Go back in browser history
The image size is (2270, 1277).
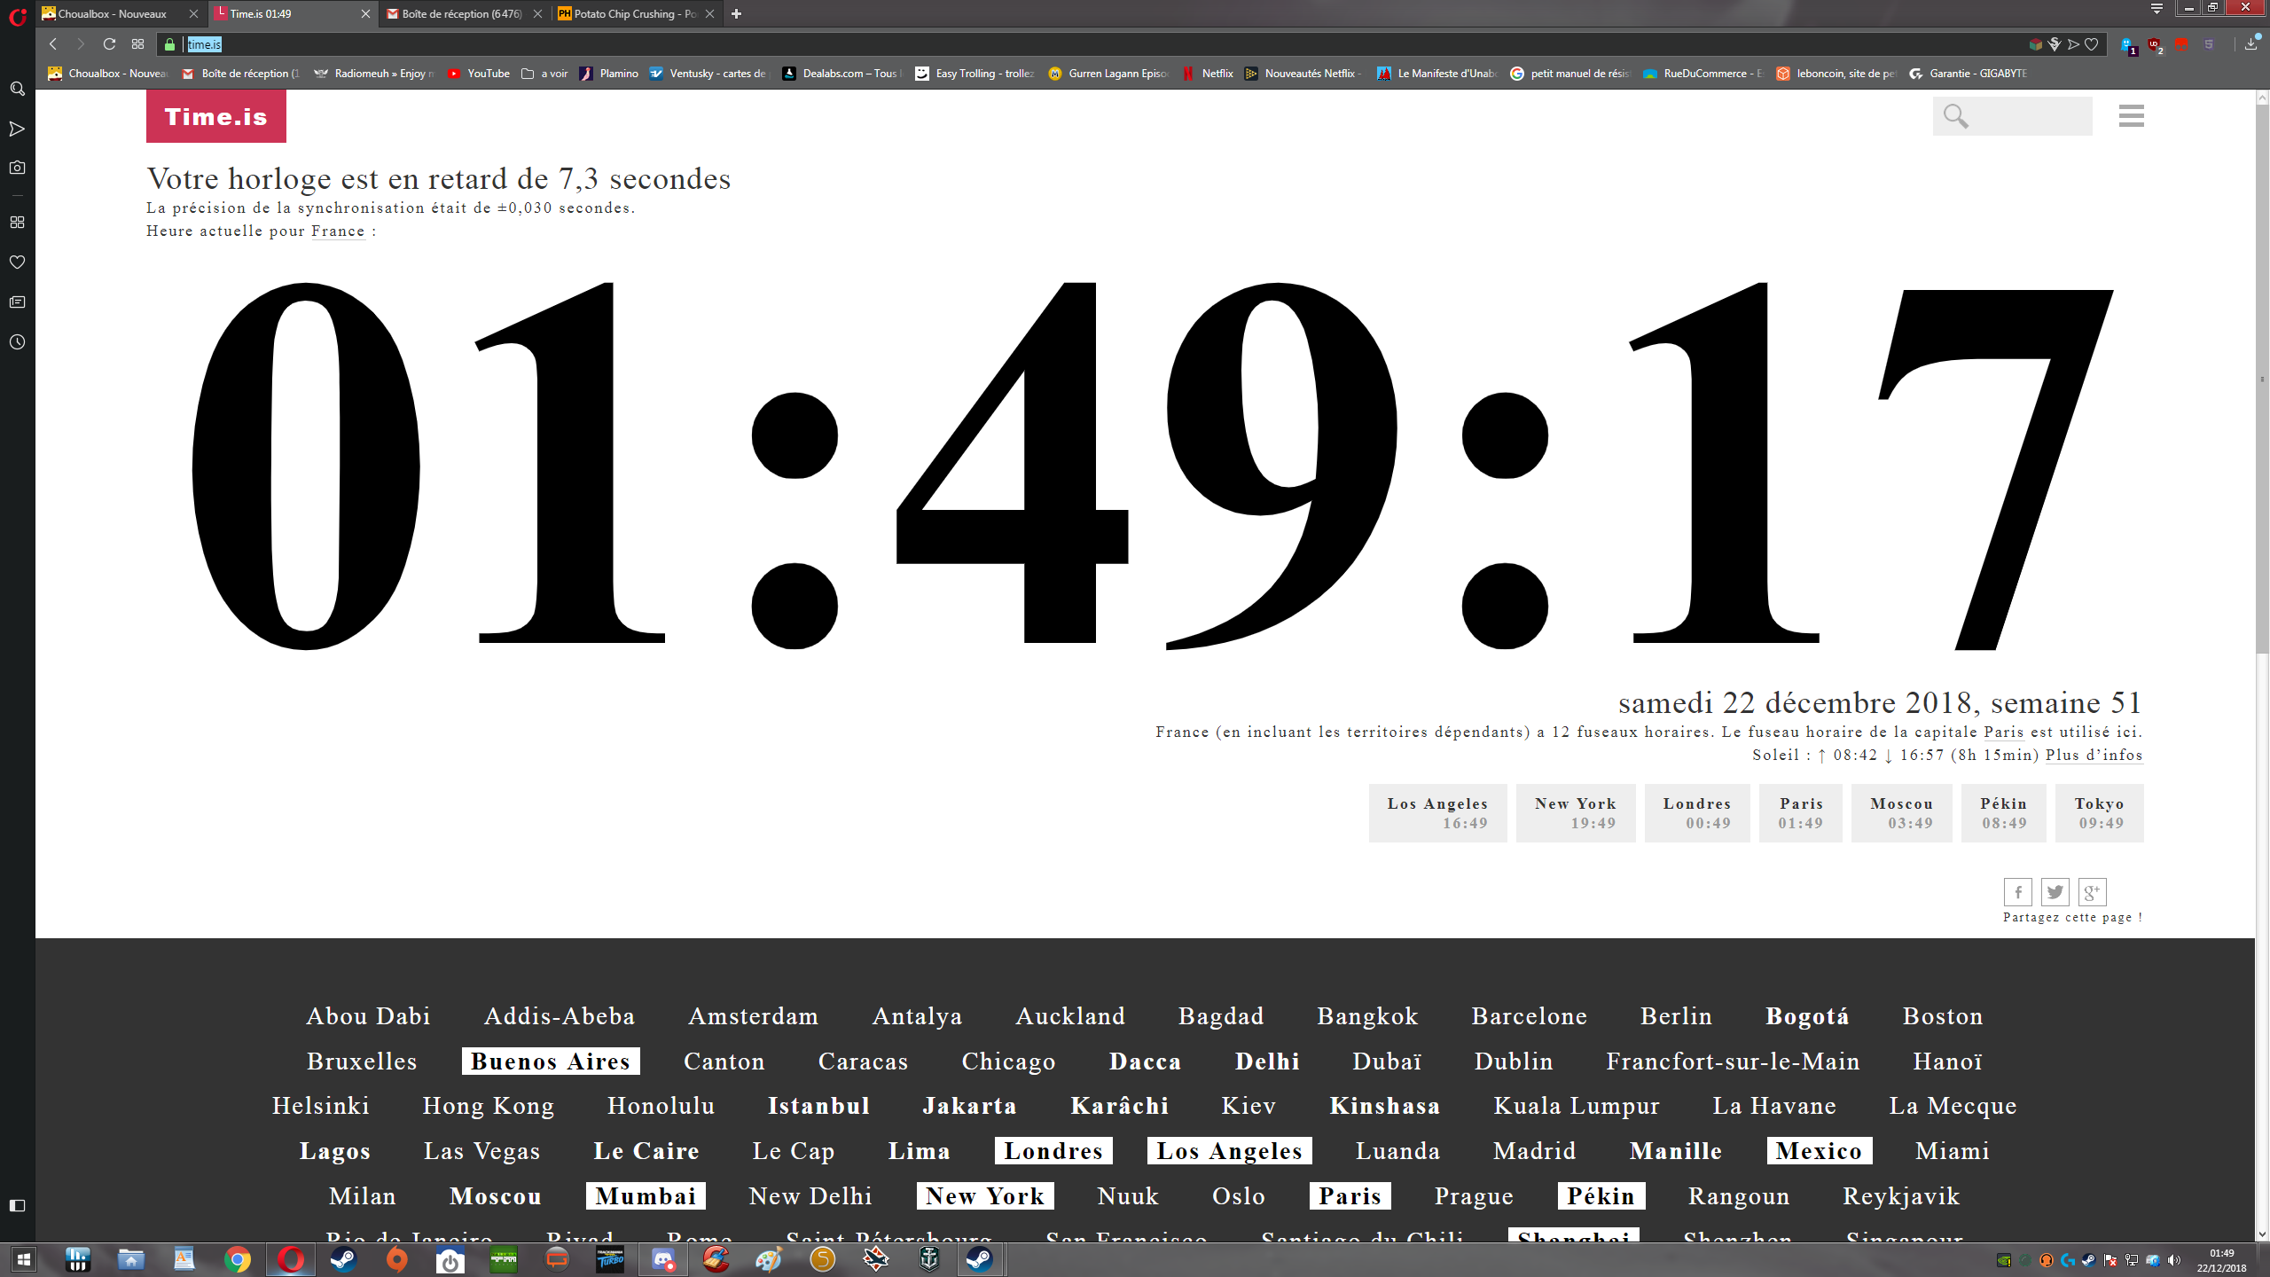(53, 44)
